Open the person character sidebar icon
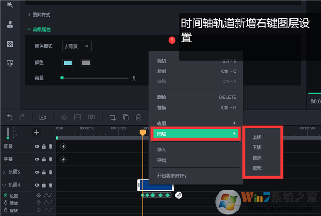 point(10,25)
